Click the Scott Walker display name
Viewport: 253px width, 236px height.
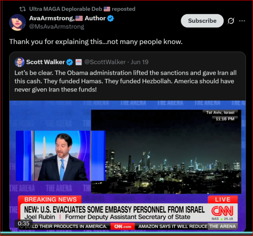(46, 62)
